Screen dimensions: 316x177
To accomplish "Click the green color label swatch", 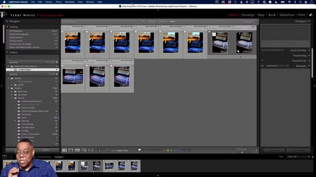I will click(x=171, y=150).
